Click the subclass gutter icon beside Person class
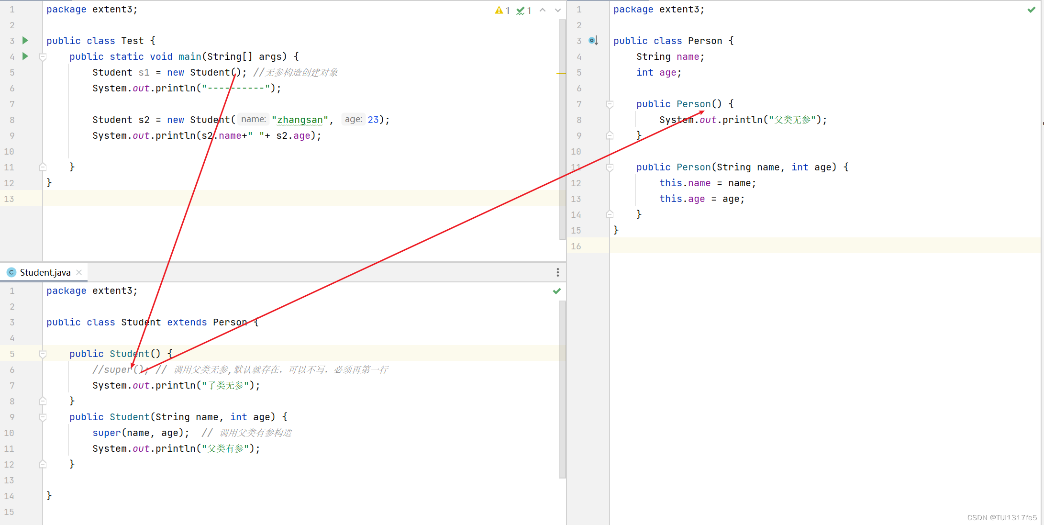The width and height of the screenshot is (1044, 525). (x=593, y=41)
